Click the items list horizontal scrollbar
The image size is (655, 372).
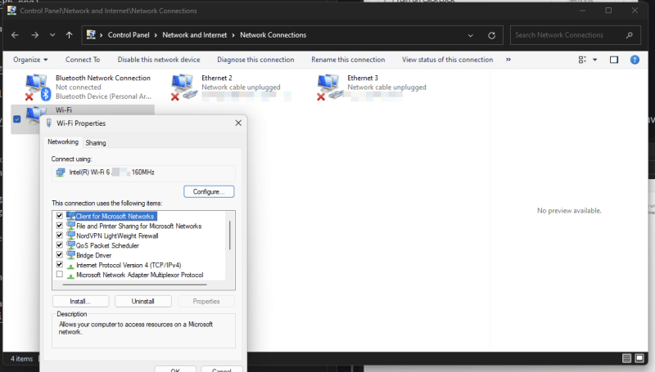coord(134,285)
